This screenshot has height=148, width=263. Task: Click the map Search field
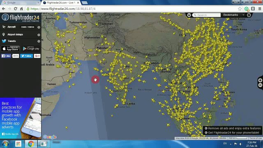pos(206,15)
